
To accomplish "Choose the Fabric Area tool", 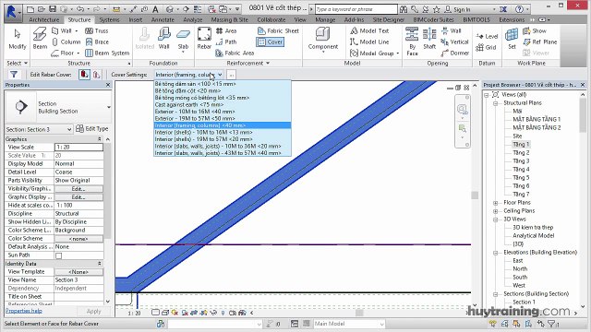I will pyautogui.click(x=235, y=53).
